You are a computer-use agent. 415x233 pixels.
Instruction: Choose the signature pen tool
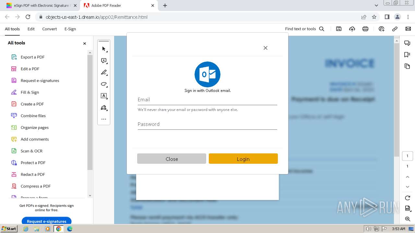tap(104, 107)
